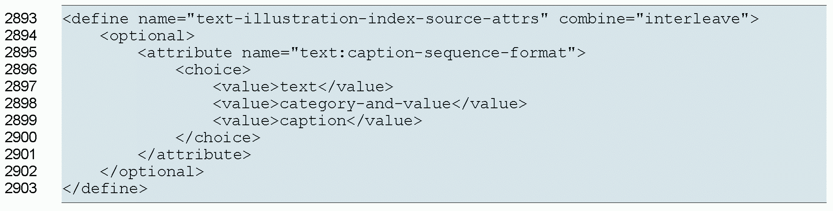Viewport: 833px width, 211px height.
Task: Click the closing </choice> tag
Action: tap(218, 138)
